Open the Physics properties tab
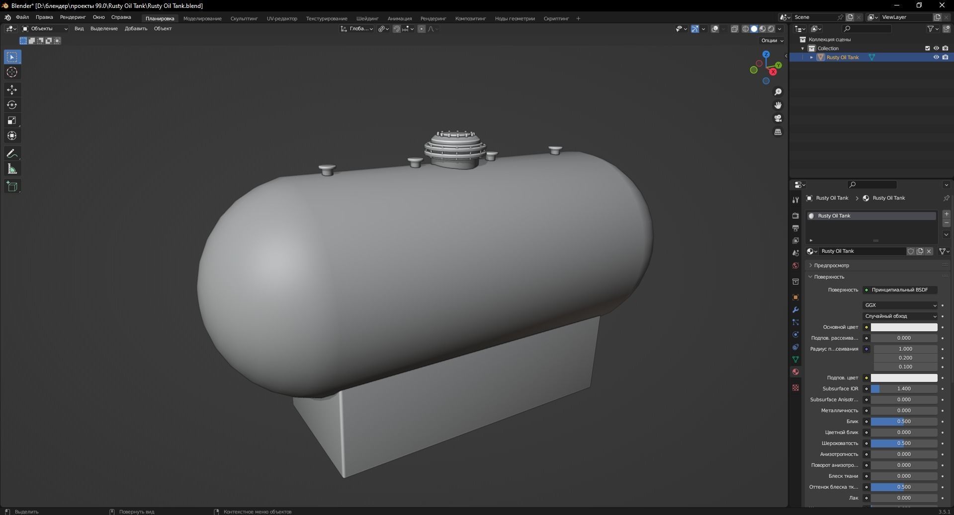 [795, 334]
